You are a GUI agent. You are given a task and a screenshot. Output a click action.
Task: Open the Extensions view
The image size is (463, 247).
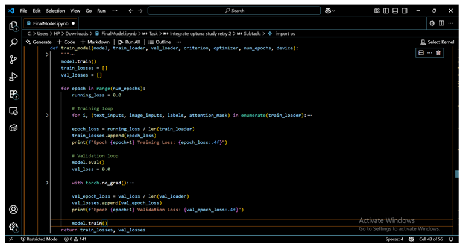click(x=13, y=95)
